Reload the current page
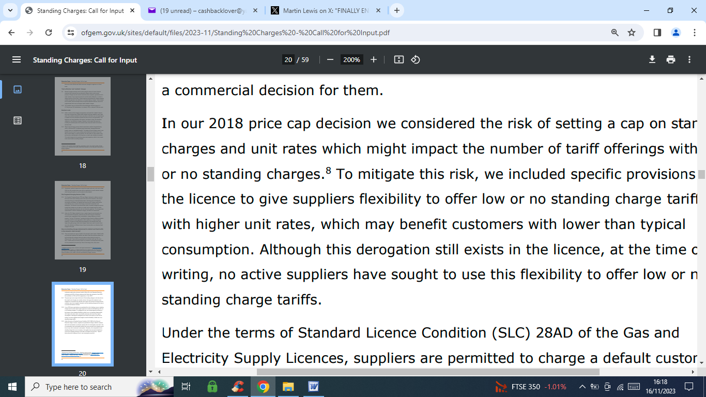 pyautogui.click(x=49, y=33)
